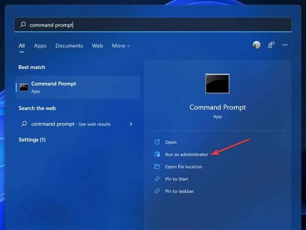Open the user profile avatar
Screen dimensions: 306x230
tap(257, 45)
